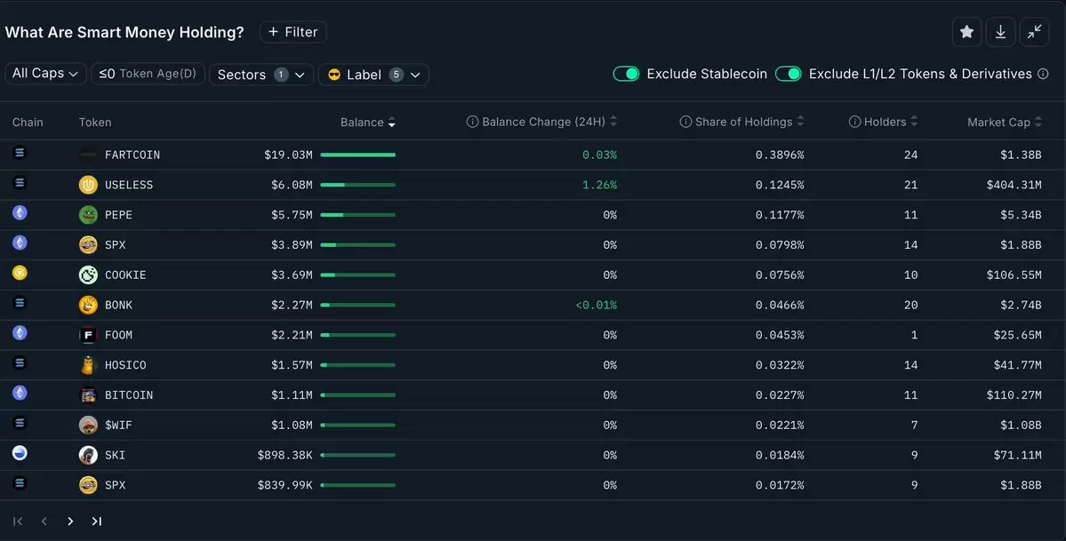This screenshot has width=1066, height=541.
Task: Select BONK market cap $2.74B
Action: pos(1021,306)
